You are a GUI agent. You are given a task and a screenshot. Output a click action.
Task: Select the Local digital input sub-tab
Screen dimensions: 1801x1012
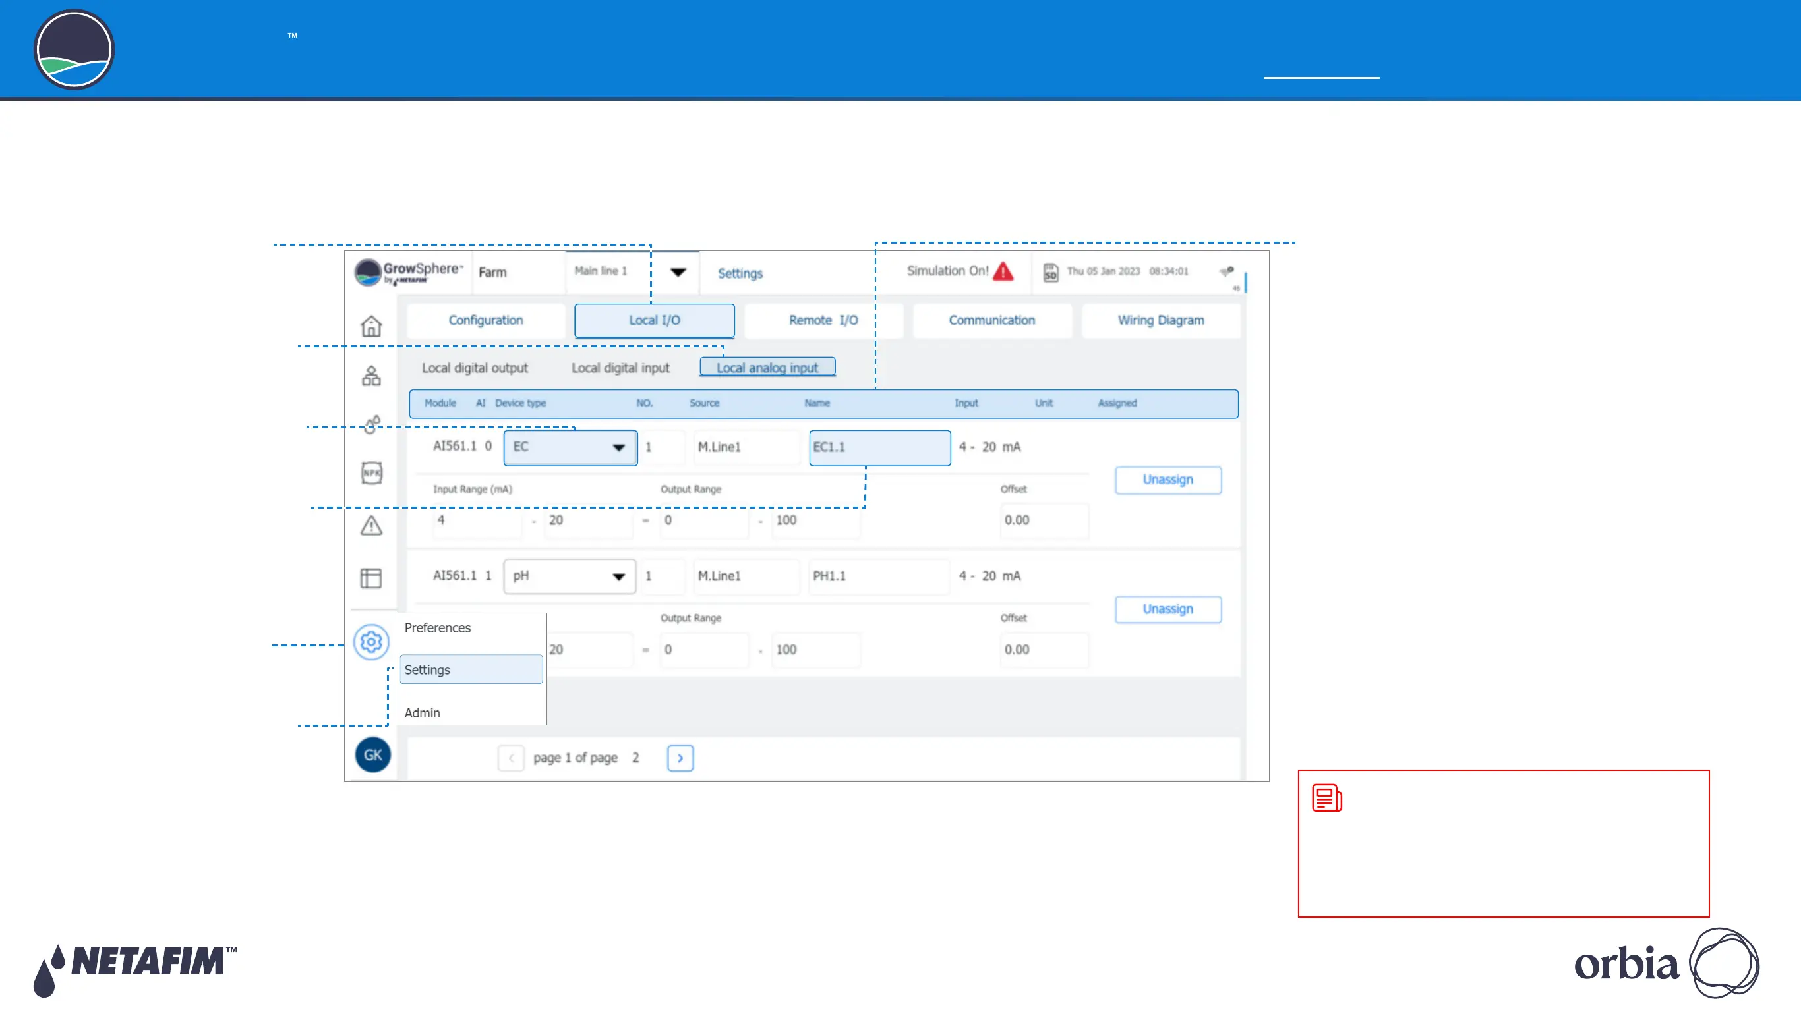point(621,368)
